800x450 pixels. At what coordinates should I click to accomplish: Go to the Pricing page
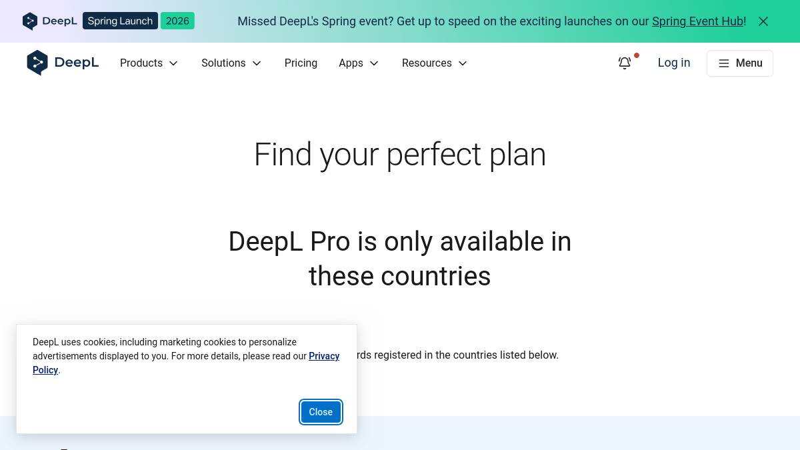click(301, 63)
